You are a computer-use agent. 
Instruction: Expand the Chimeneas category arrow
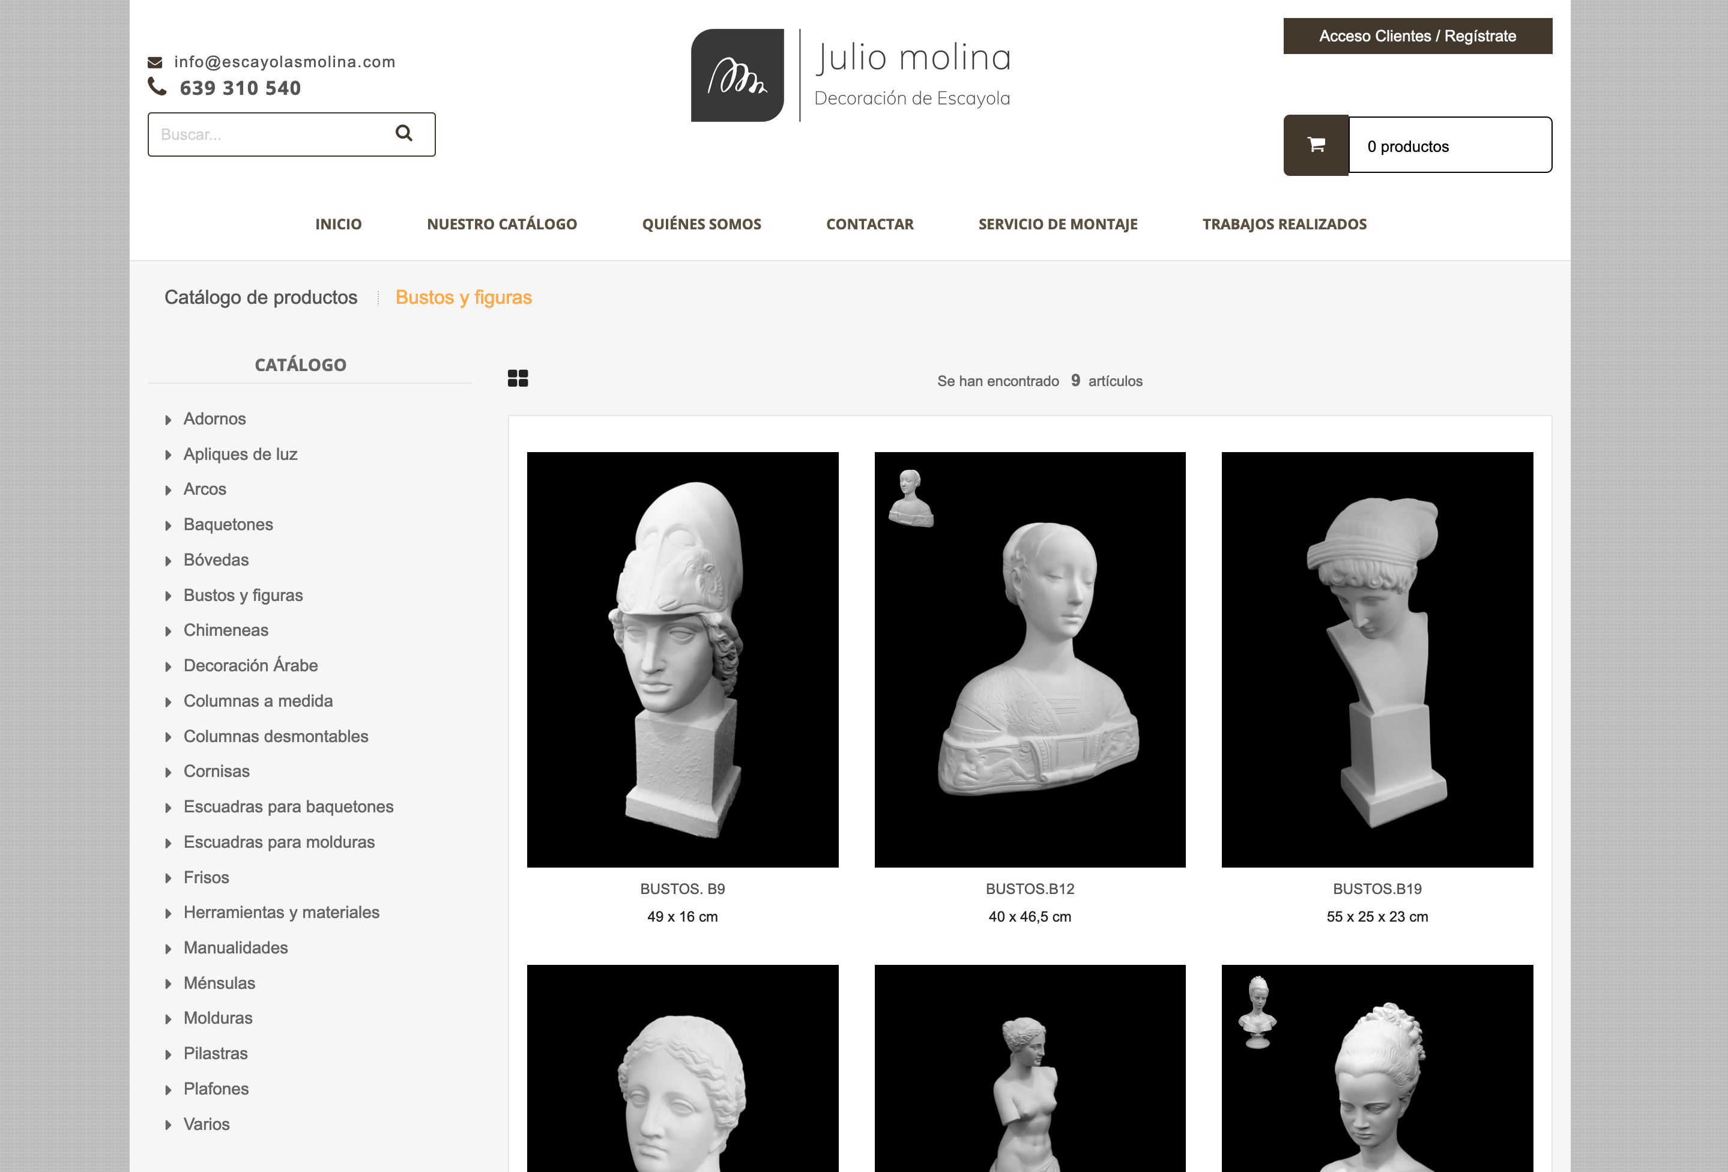168,632
